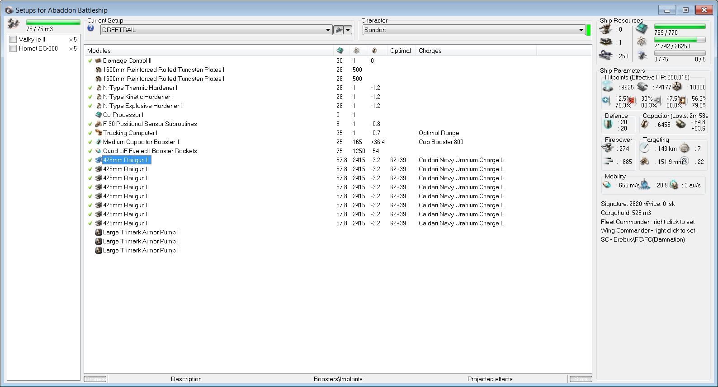This screenshot has height=387, width=718.
Task: Click the Charges column header
Action: (x=476, y=51)
